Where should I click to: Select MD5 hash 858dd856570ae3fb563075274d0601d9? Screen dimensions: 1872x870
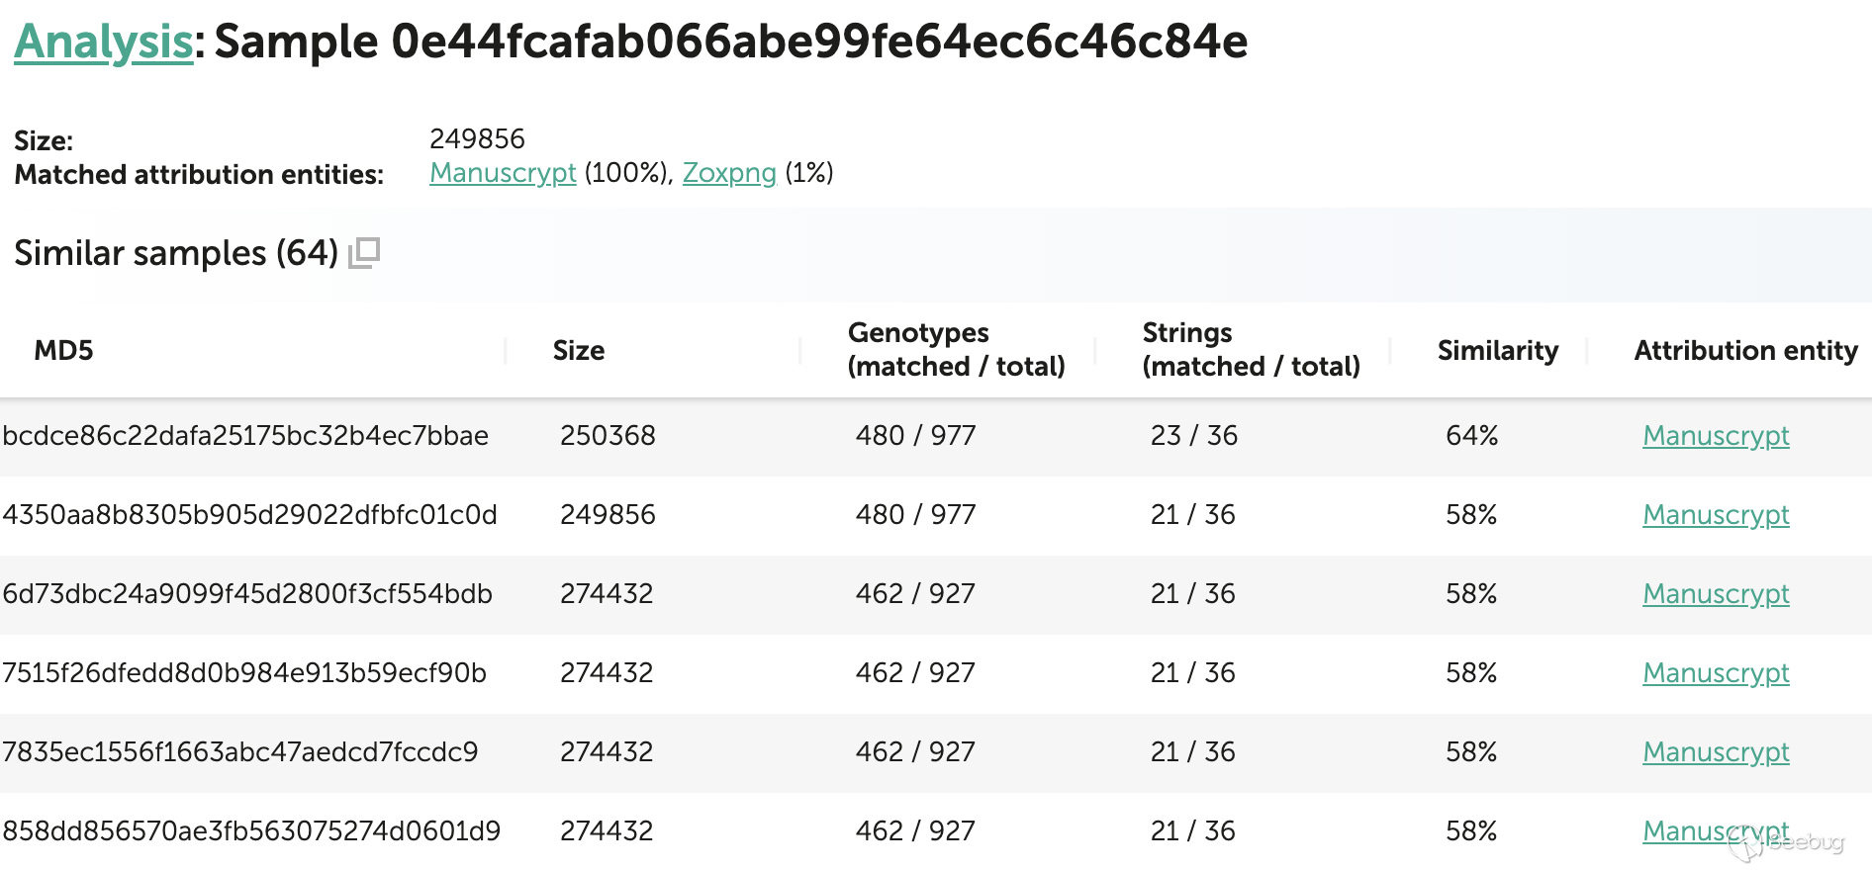coord(251,831)
